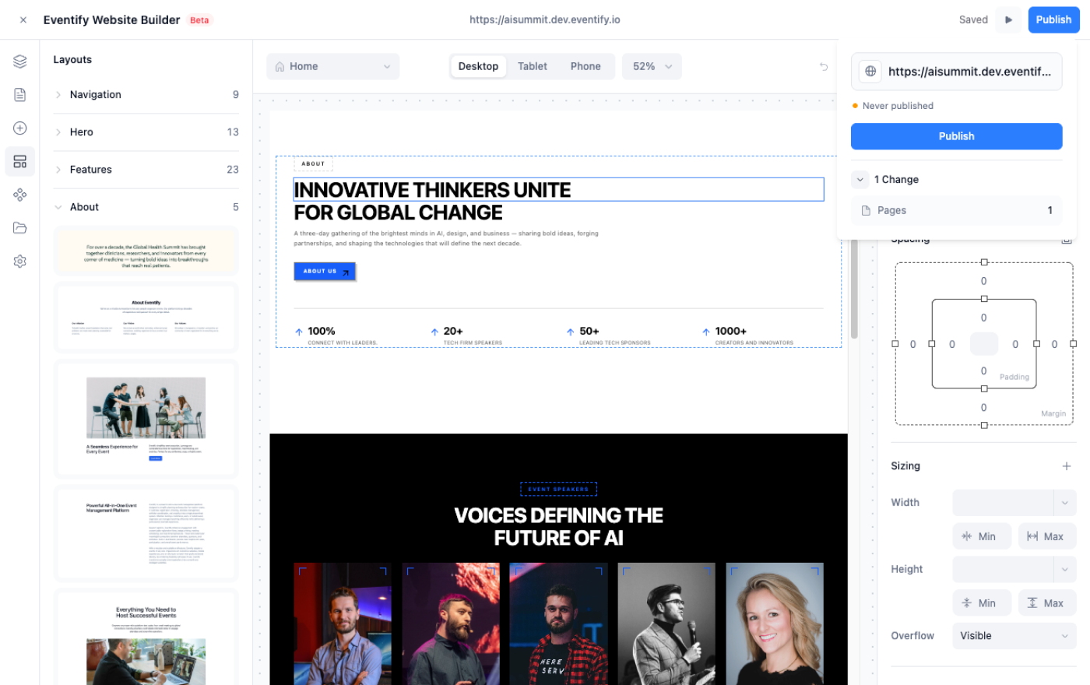This screenshot has width=1090, height=685.
Task: Click the VOICES DEFINING THE FUTURE heading
Action: pyautogui.click(x=558, y=527)
